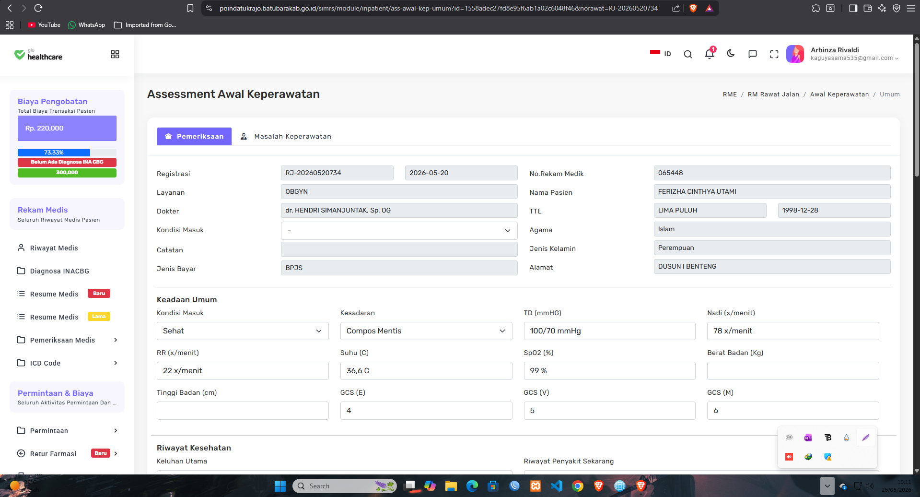Select the Pemeriksaan tab
The height and width of the screenshot is (497, 920).
pyautogui.click(x=194, y=136)
